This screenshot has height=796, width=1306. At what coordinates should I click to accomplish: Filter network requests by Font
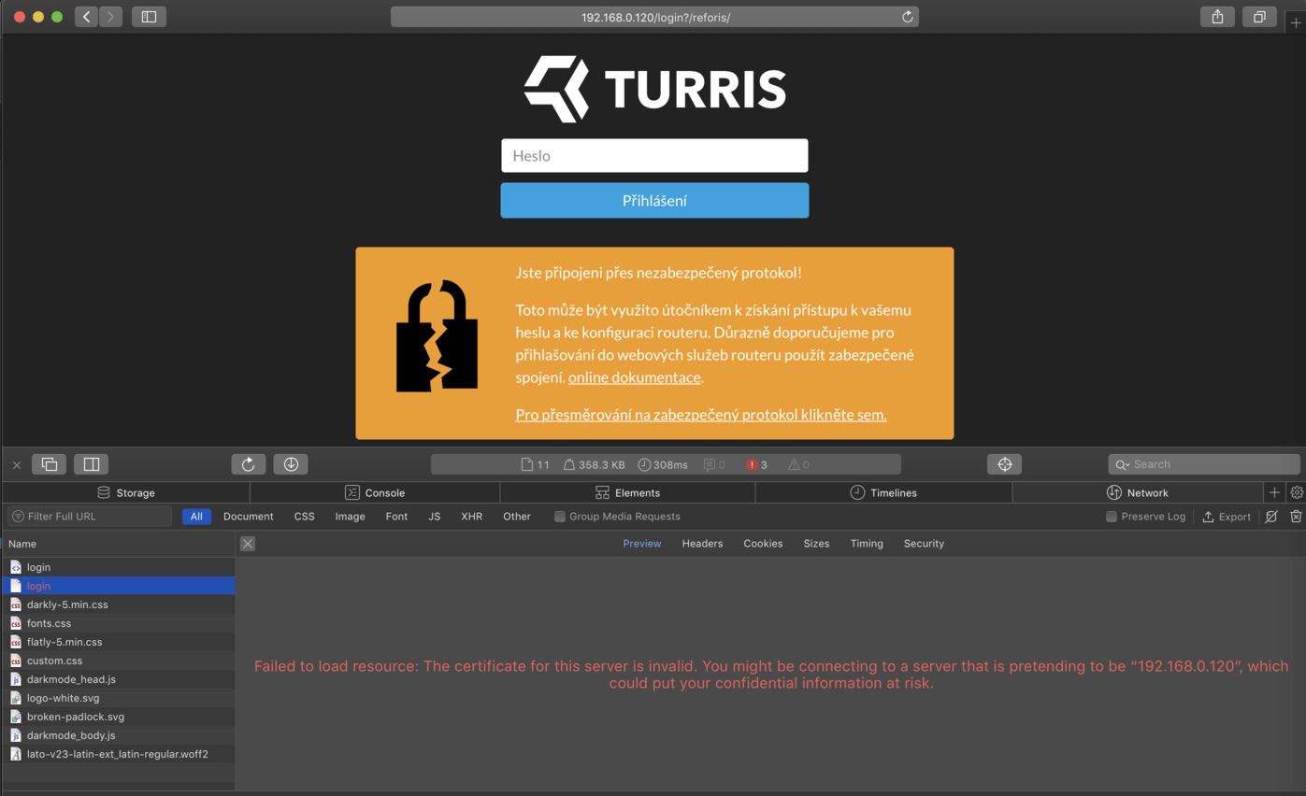pyautogui.click(x=396, y=517)
